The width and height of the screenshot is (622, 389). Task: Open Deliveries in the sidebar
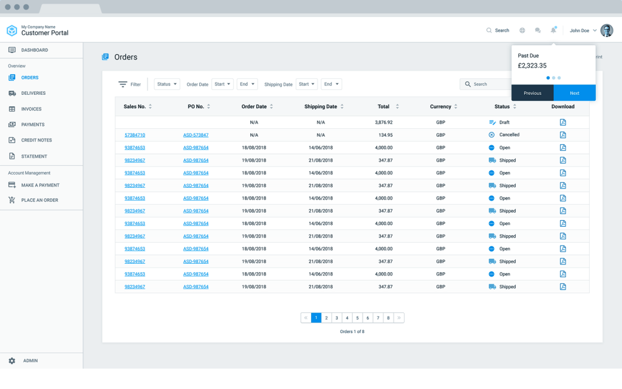pyautogui.click(x=33, y=94)
